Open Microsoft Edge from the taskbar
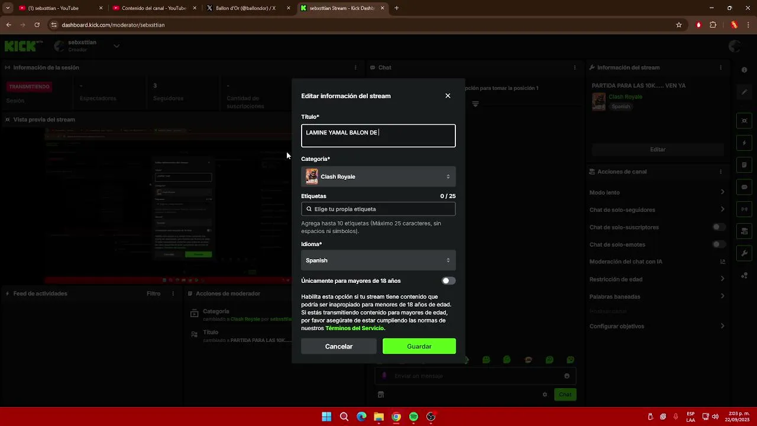 pyautogui.click(x=361, y=417)
